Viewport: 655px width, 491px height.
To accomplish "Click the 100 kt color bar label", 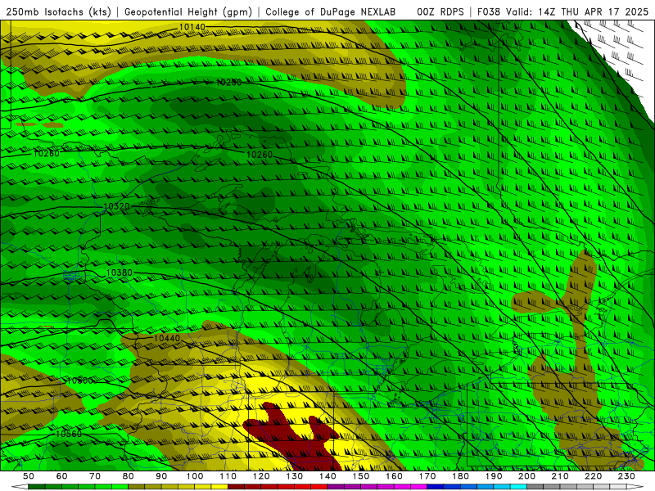I will [195, 476].
